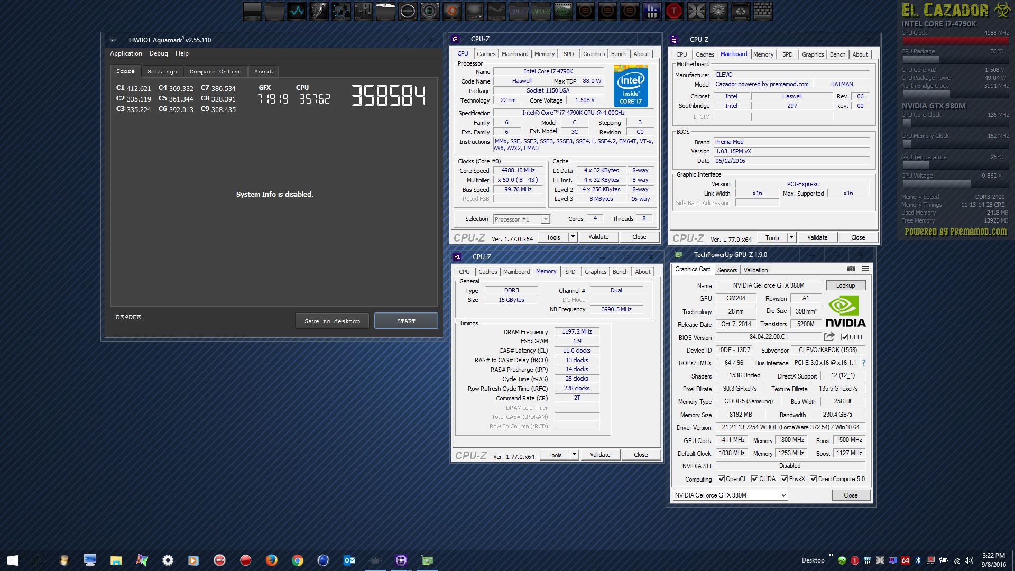Click Tools button in CPU-Z Memory window
1015x571 pixels.
(555, 455)
